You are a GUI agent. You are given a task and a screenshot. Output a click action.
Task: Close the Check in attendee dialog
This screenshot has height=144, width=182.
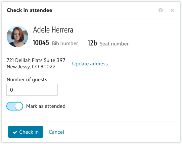[x=172, y=10]
